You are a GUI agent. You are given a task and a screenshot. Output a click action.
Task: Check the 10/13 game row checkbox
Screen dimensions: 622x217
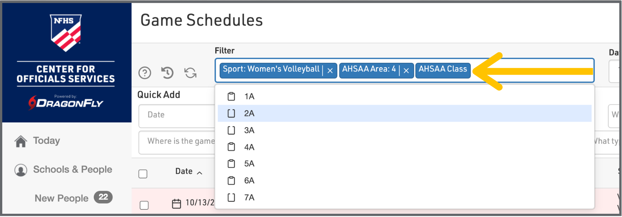click(144, 205)
